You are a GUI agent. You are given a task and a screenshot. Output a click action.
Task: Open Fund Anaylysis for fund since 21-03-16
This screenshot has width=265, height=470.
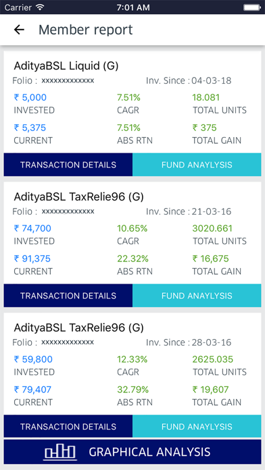pos(197,296)
